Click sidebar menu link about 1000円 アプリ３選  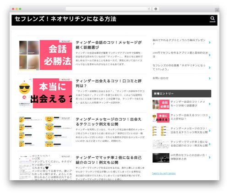[x=180, y=55]
